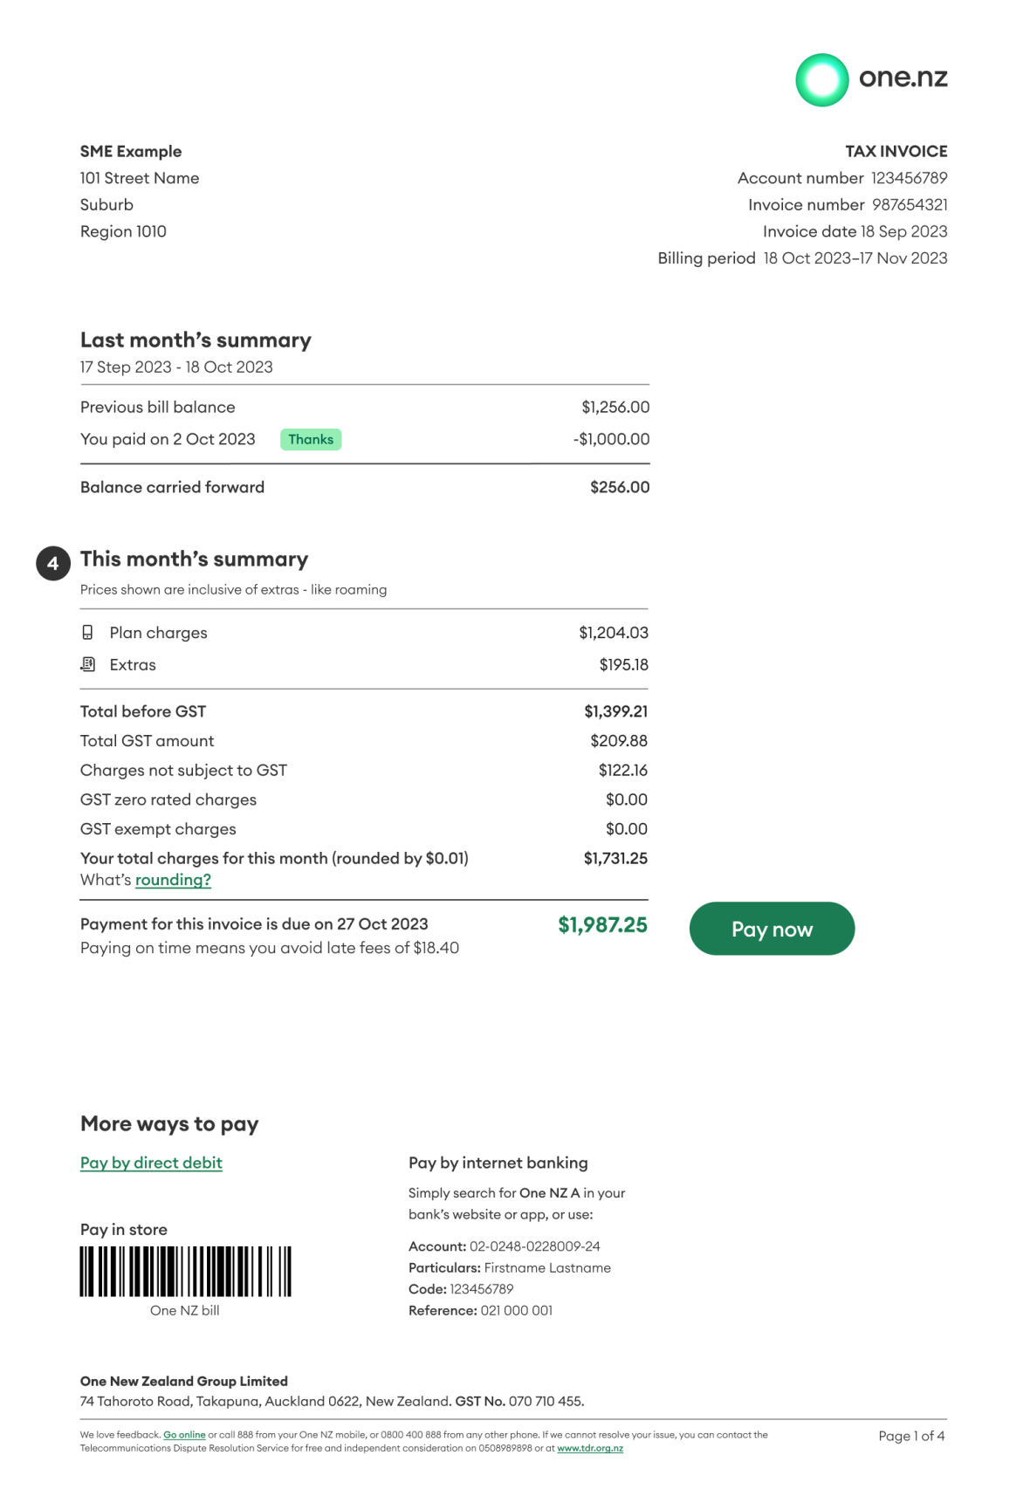Click the numbered 4 step marker

click(x=53, y=564)
